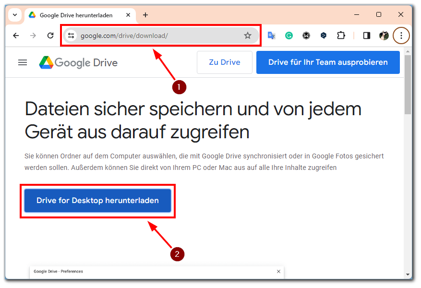Minimize the browser window
This screenshot has width=421, height=288.
click(x=357, y=15)
